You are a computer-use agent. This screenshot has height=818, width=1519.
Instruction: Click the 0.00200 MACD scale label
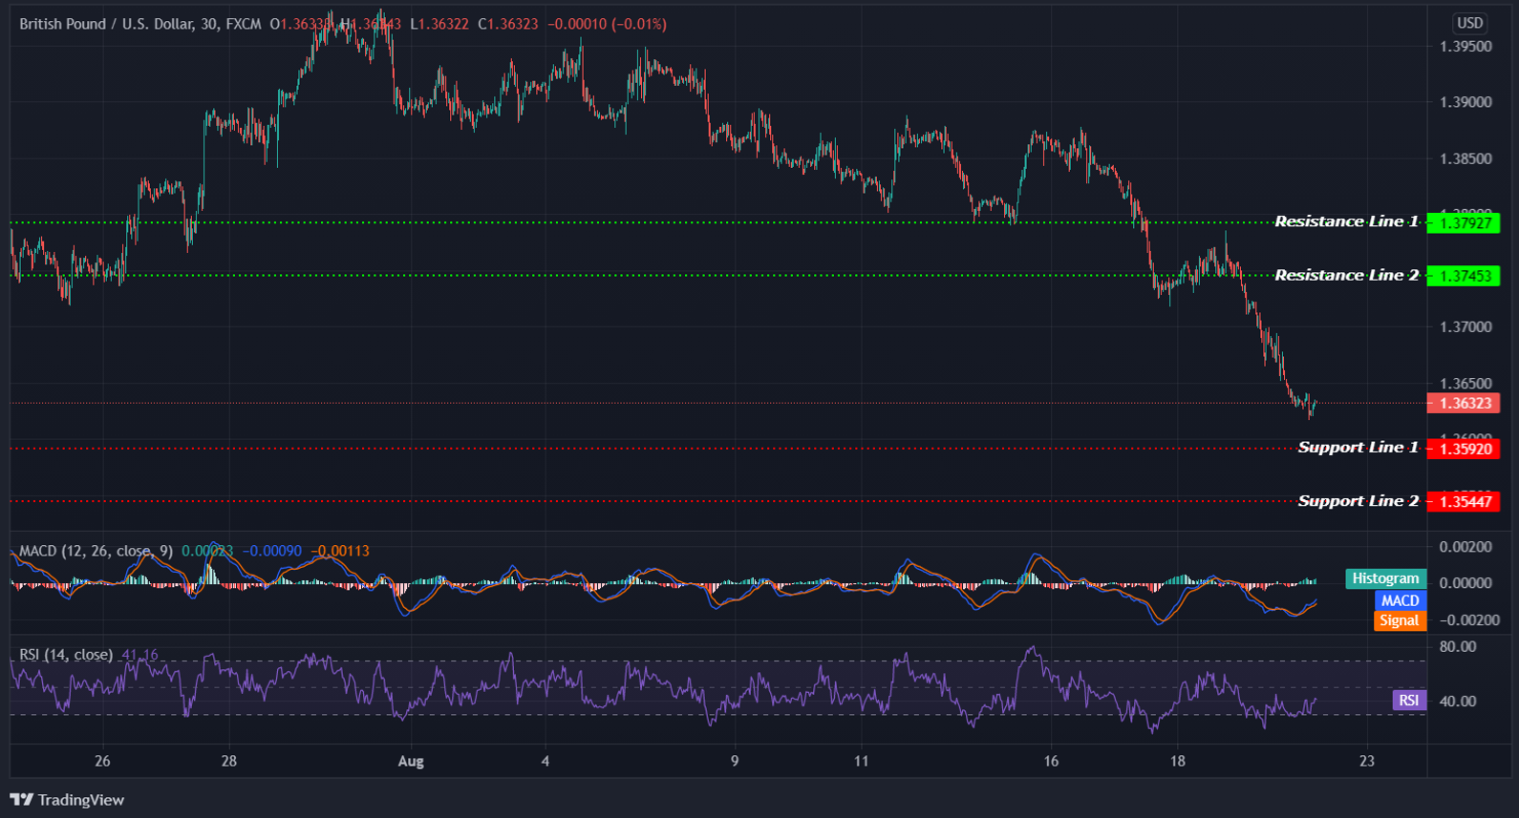click(1466, 547)
